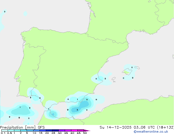This screenshot has height=134, width=174.
Task: Click the Mallorca island outline on the map
Action: point(127,72)
